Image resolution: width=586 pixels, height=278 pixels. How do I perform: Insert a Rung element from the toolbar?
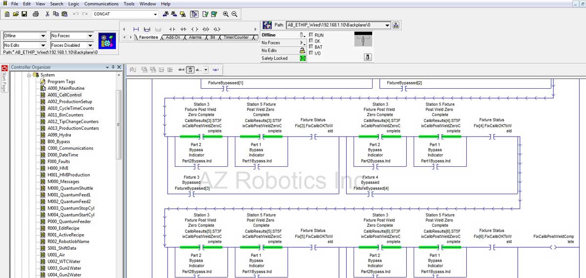tap(136, 29)
